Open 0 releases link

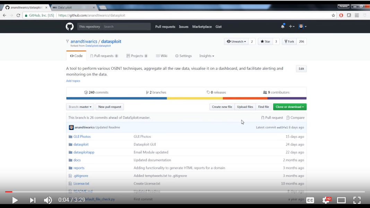216,92
